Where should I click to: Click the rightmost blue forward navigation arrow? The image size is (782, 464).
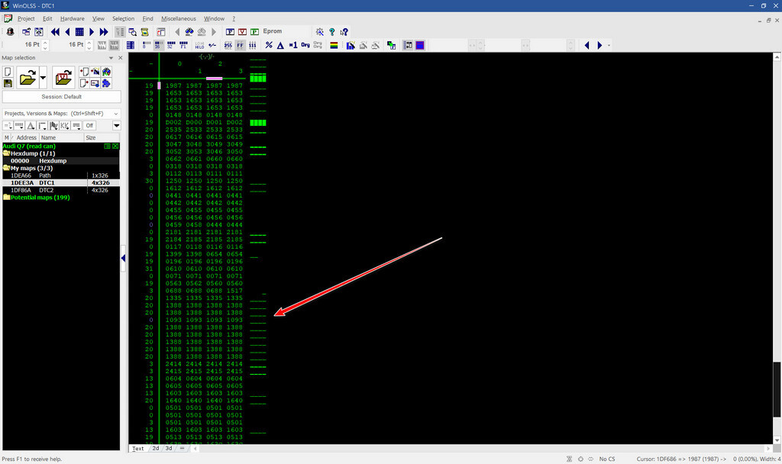[x=599, y=45]
